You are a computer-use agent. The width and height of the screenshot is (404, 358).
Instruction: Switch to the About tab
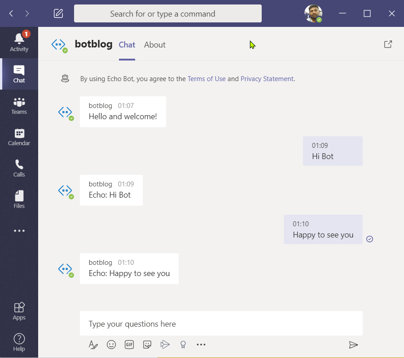154,45
